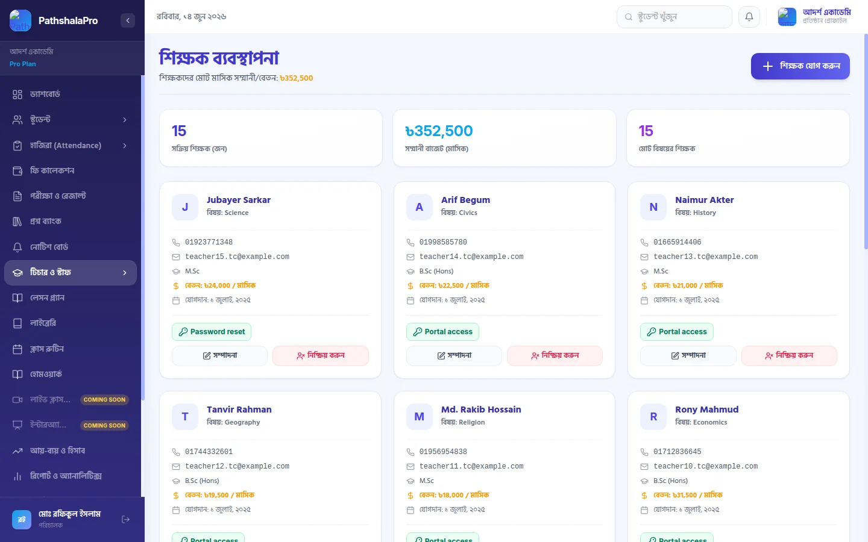Click the reports bar chart icon

coord(17,476)
